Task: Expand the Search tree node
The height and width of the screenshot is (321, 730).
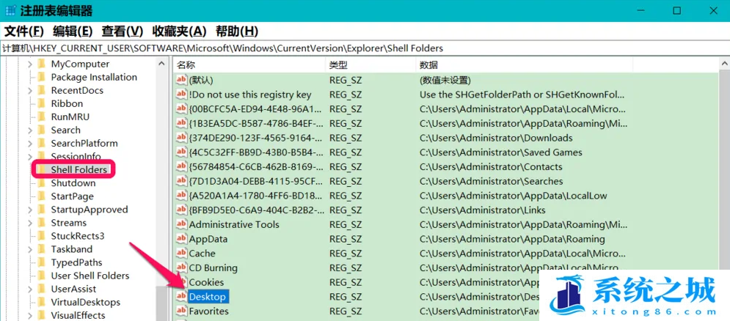Action: click(30, 130)
